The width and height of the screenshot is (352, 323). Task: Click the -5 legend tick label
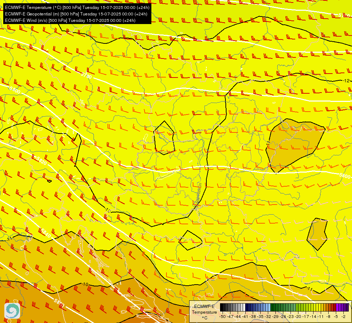[336, 317]
